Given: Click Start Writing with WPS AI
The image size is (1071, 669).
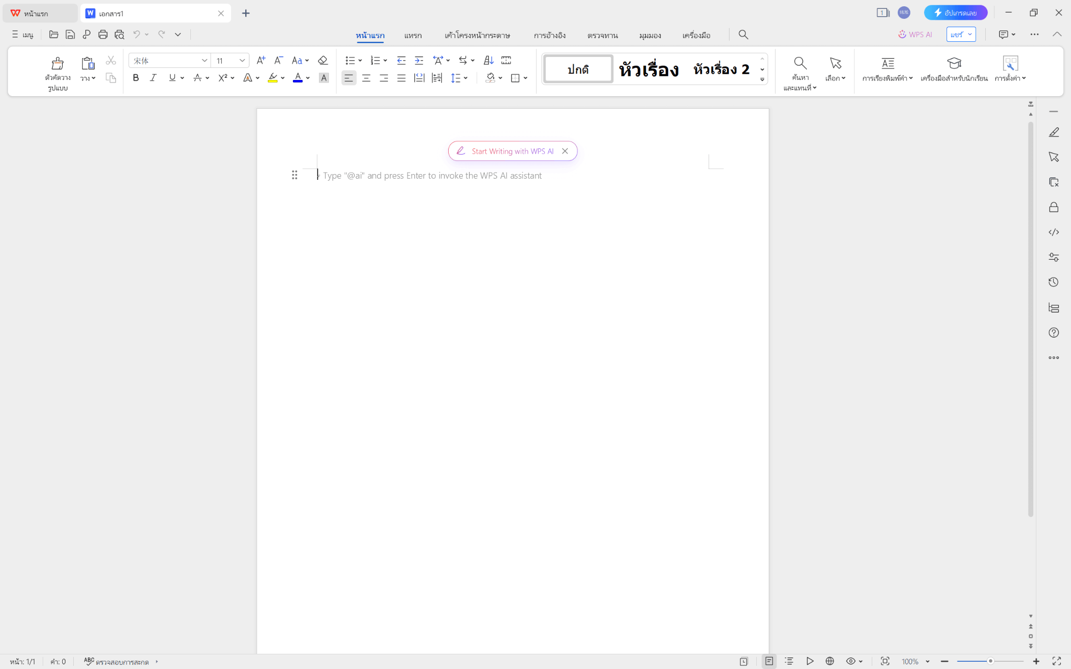Looking at the screenshot, I should [x=504, y=151].
